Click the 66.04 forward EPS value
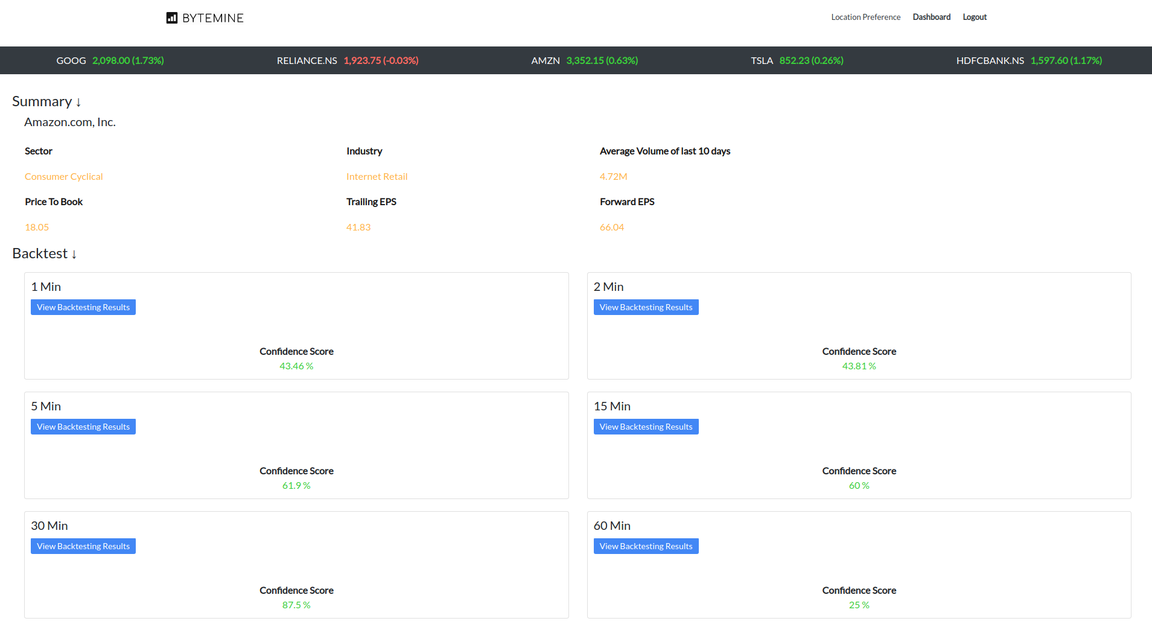The image size is (1152, 627). pos(612,227)
